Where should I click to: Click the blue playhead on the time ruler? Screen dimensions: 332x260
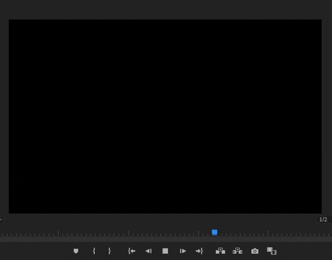(214, 232)
